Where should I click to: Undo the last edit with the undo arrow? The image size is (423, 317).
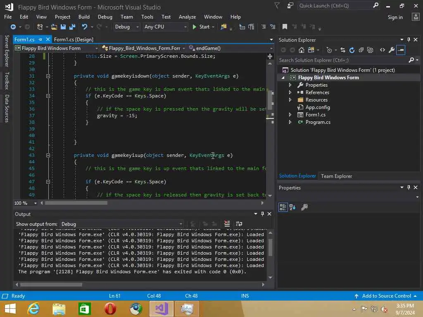point(84,27)
